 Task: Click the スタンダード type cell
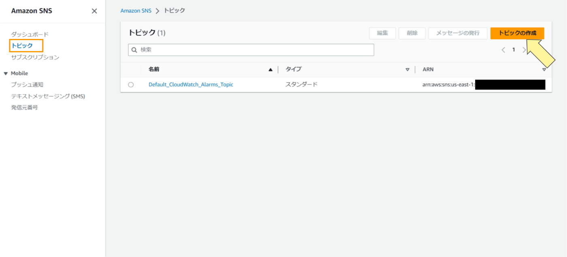[301, 85]
